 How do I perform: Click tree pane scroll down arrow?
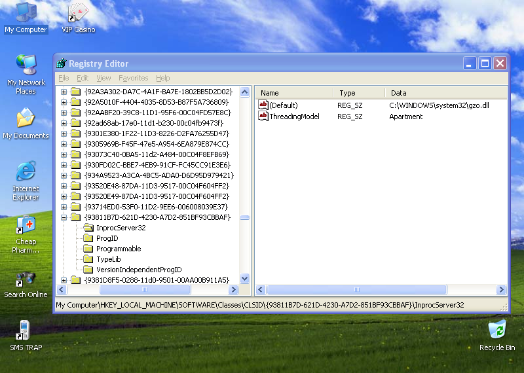point(244,278)
